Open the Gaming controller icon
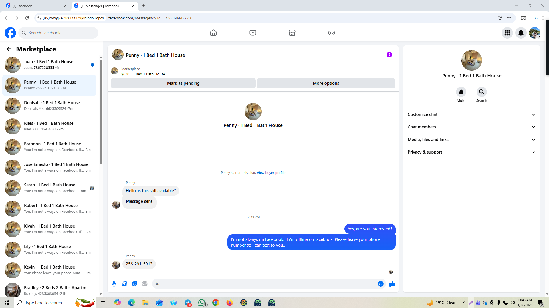The width and height of the screenshot is (549, 308). coord(332,33)
